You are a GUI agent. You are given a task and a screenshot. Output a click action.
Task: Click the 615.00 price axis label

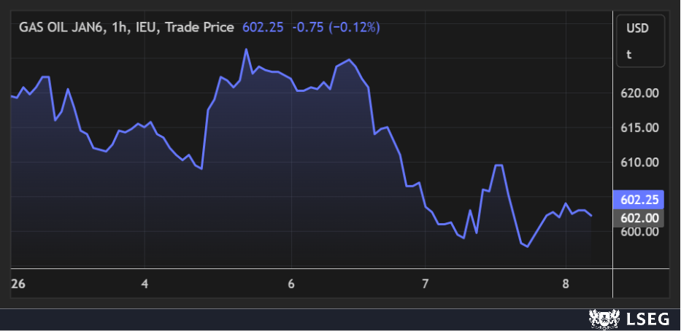coord(639,128)
